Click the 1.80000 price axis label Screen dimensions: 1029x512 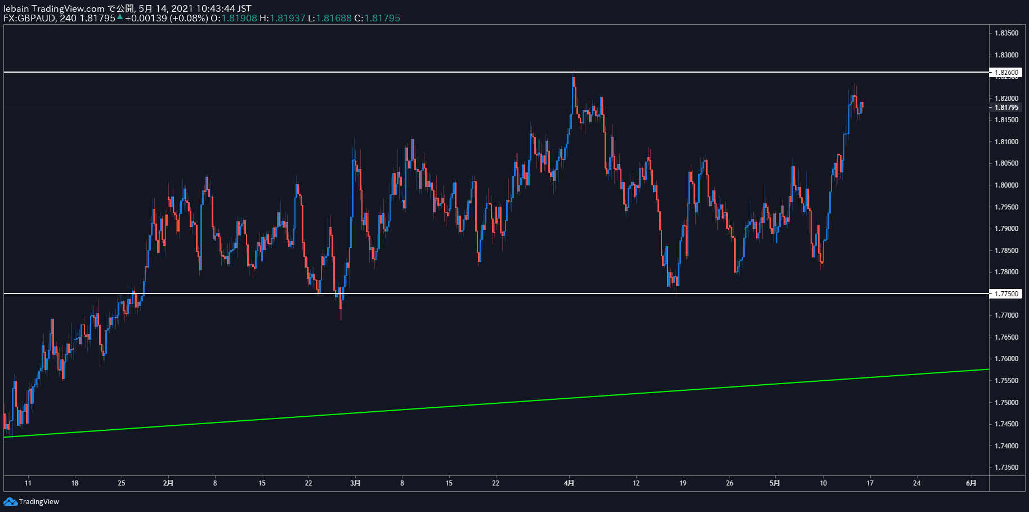(x=1006, y=185)
